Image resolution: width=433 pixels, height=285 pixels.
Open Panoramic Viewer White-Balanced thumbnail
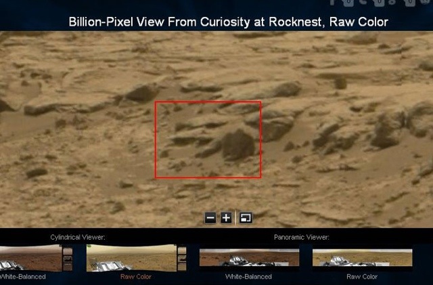point(249,258)
